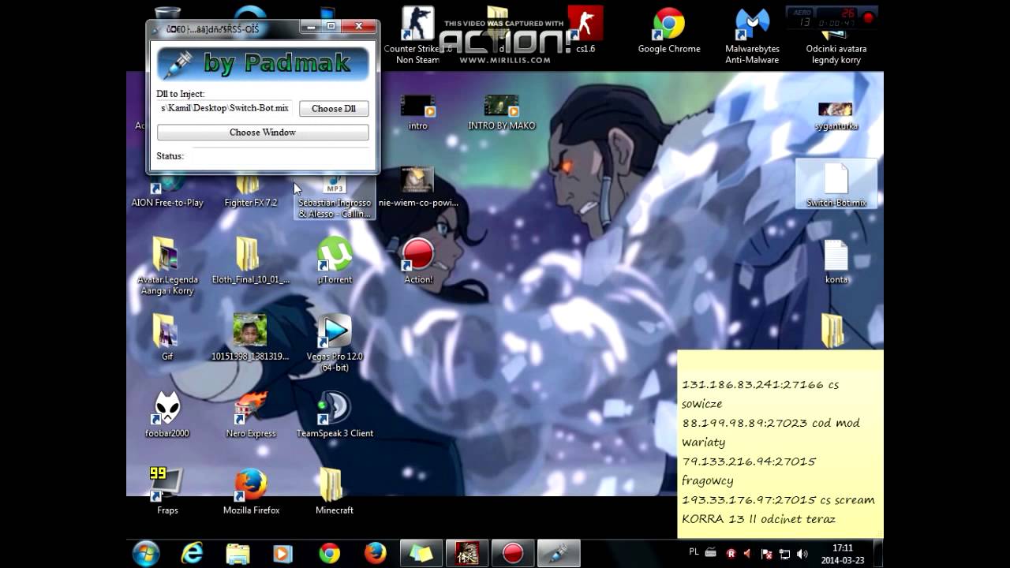Open Avatar.Legenda Aanga i Korry folder
Screen dimensions: 1010x568
(x=166, y=267)
